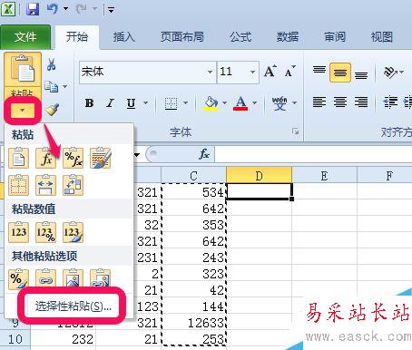Viewport: 412px width, 350px height.
Task: Open the font name 宋体 dropdown
Action: [210, 72]
